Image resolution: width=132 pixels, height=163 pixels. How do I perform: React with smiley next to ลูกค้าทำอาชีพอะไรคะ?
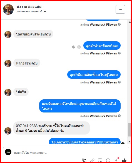(x=79, y=47)
